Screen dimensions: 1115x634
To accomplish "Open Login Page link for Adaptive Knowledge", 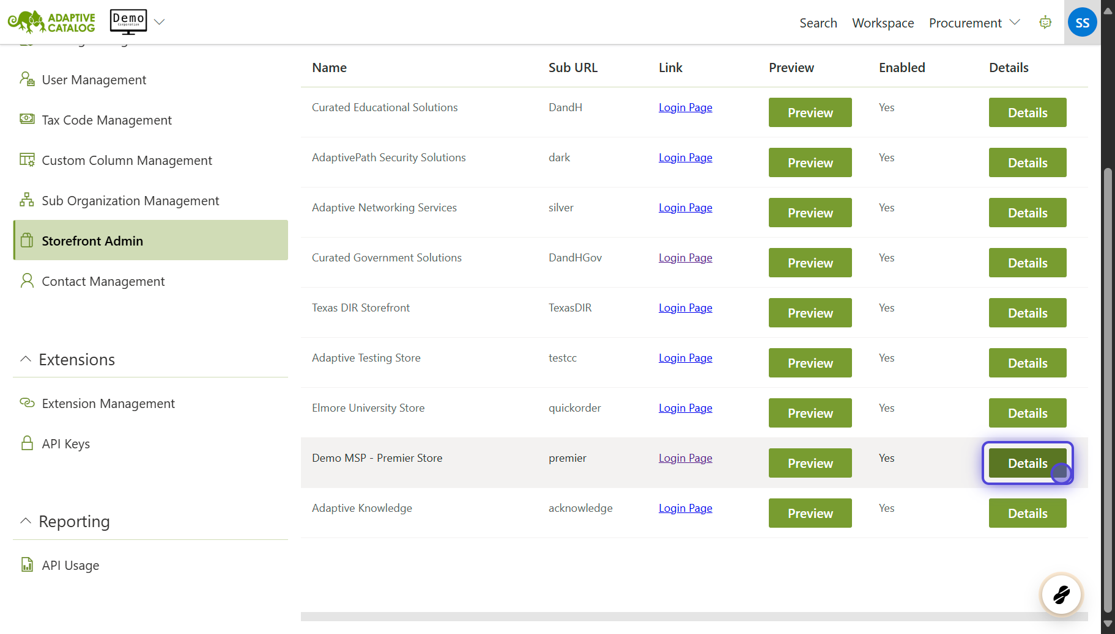I will [685, 508].
